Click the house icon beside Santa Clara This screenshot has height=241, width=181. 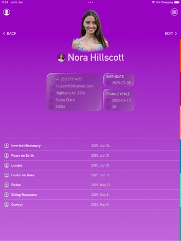tap(52, 100)
